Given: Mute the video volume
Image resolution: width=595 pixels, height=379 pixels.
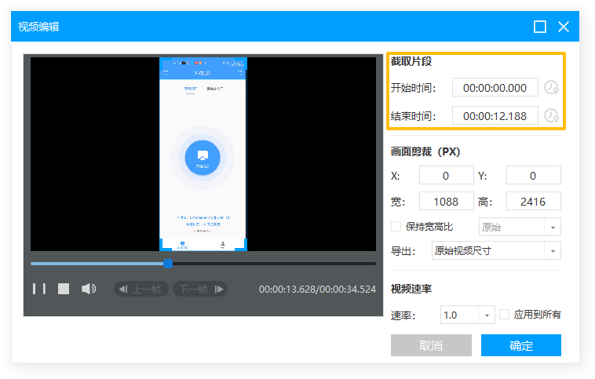Looking at the screenshot, I should click(89, 289).
